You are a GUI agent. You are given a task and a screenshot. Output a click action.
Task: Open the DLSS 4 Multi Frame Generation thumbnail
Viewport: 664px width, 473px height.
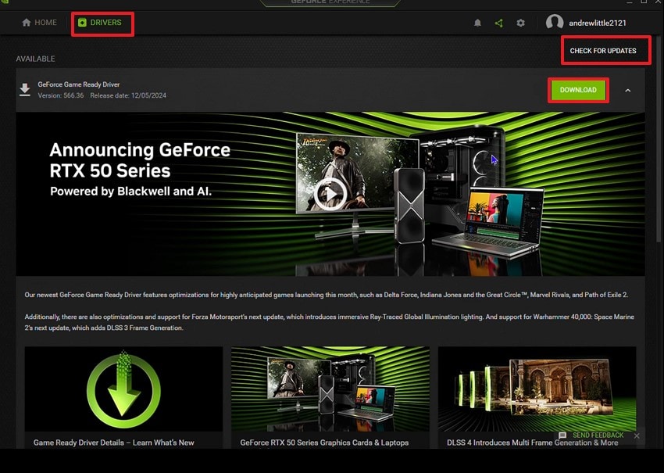coord(537,389)
